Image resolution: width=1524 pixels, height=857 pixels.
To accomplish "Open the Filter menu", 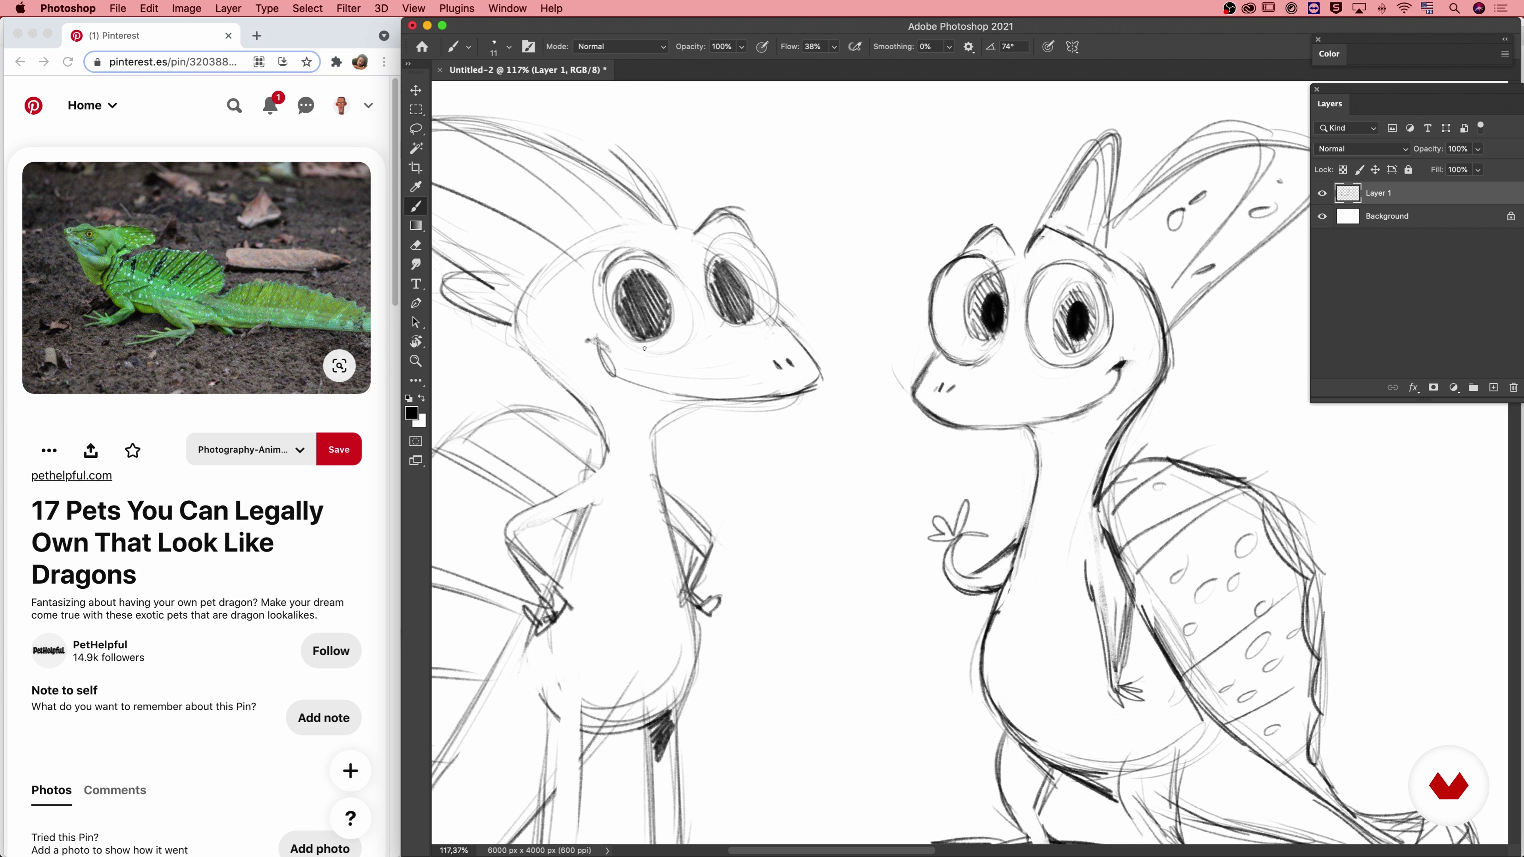I will click(348, 8).
